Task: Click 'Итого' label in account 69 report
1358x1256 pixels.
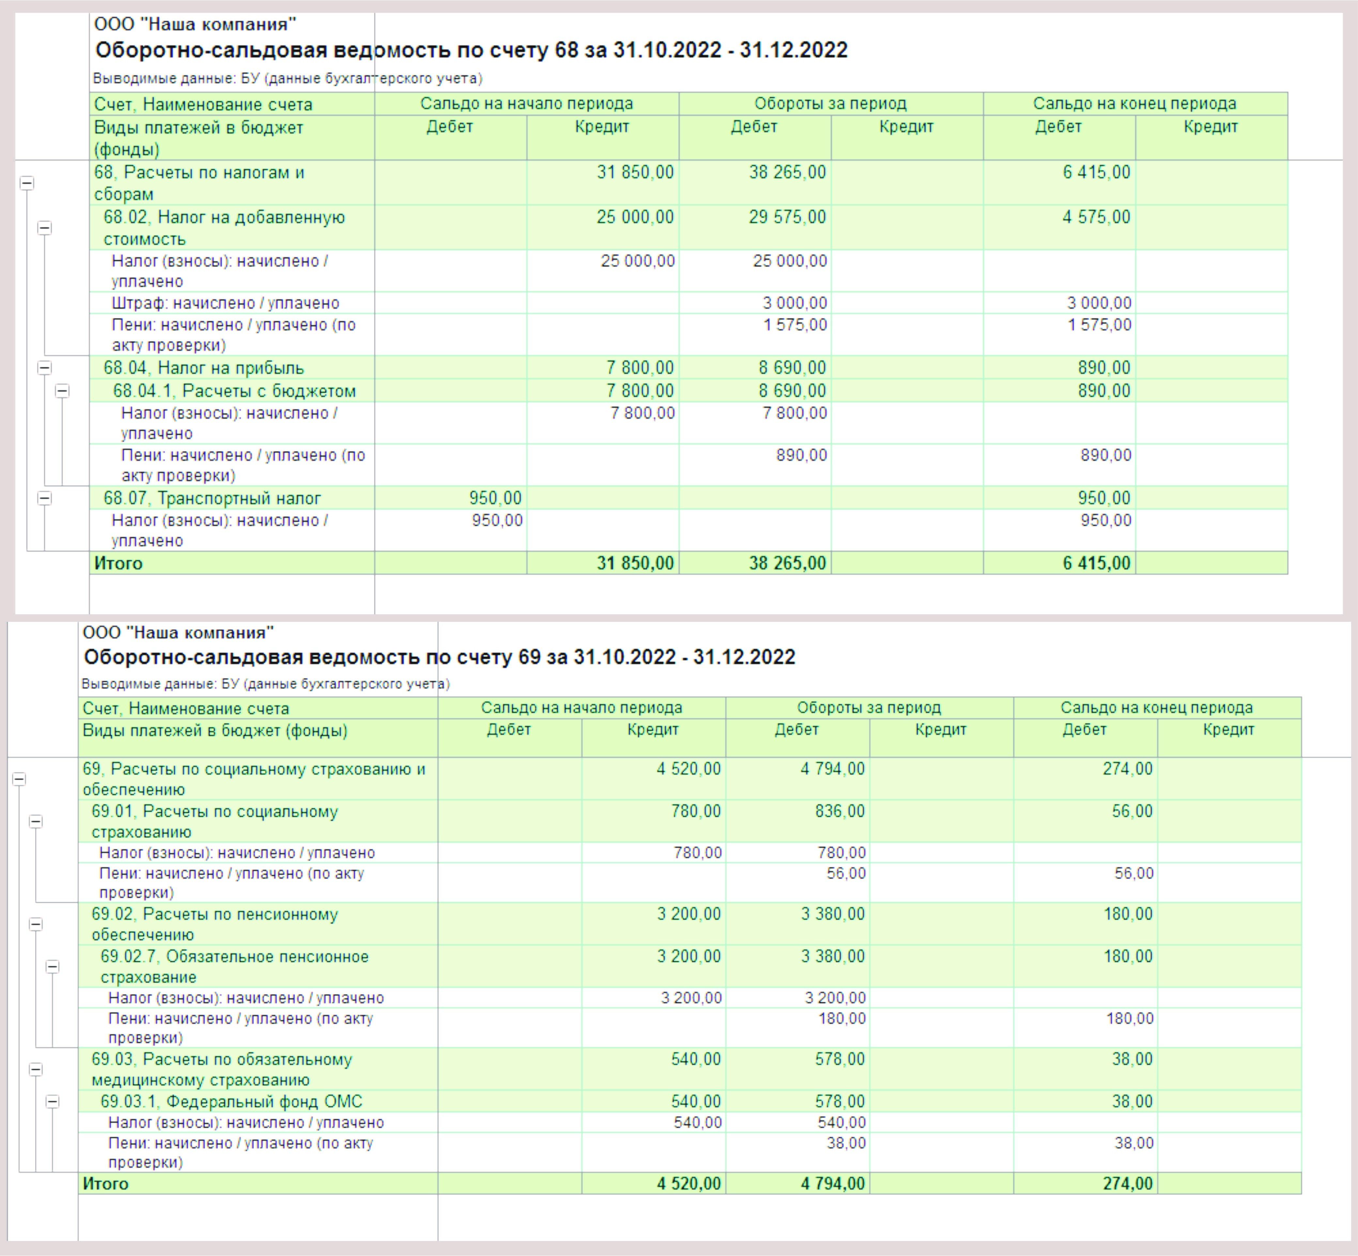Action: [105, 1183]
